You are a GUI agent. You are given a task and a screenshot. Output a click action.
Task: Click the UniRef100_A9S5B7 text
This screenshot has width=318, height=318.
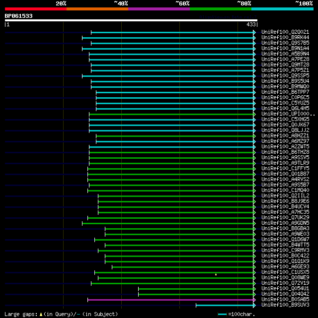[x=285, y=185]
